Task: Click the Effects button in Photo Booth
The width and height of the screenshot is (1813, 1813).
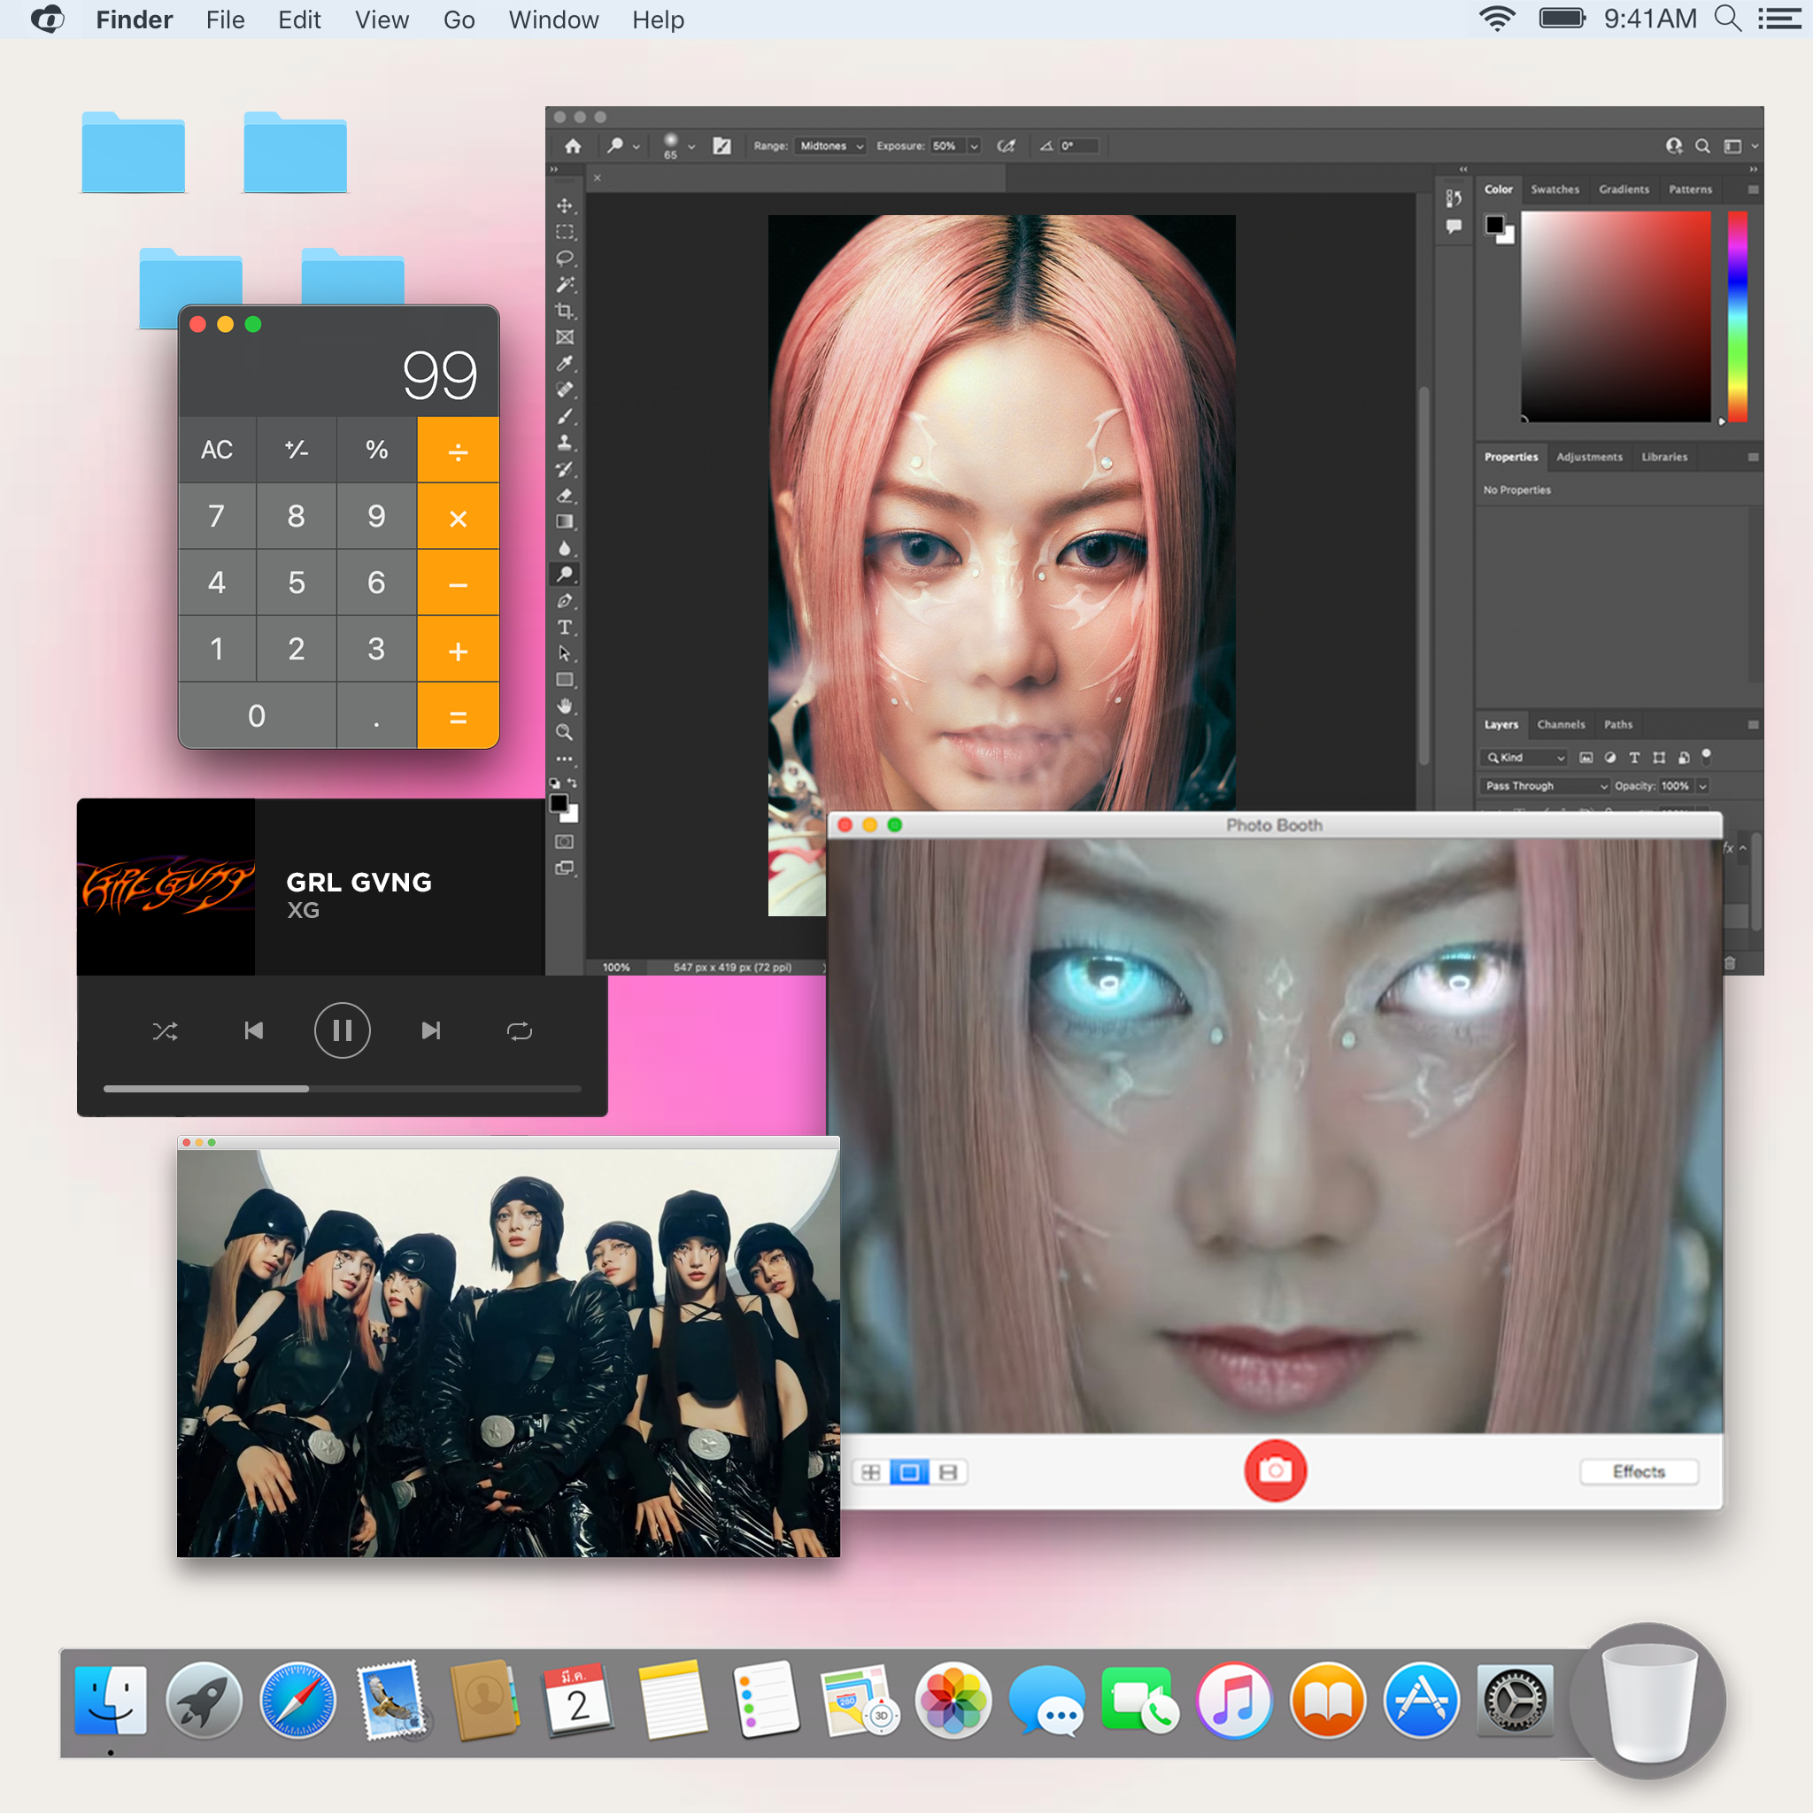Action: tap(1639, 1471)
